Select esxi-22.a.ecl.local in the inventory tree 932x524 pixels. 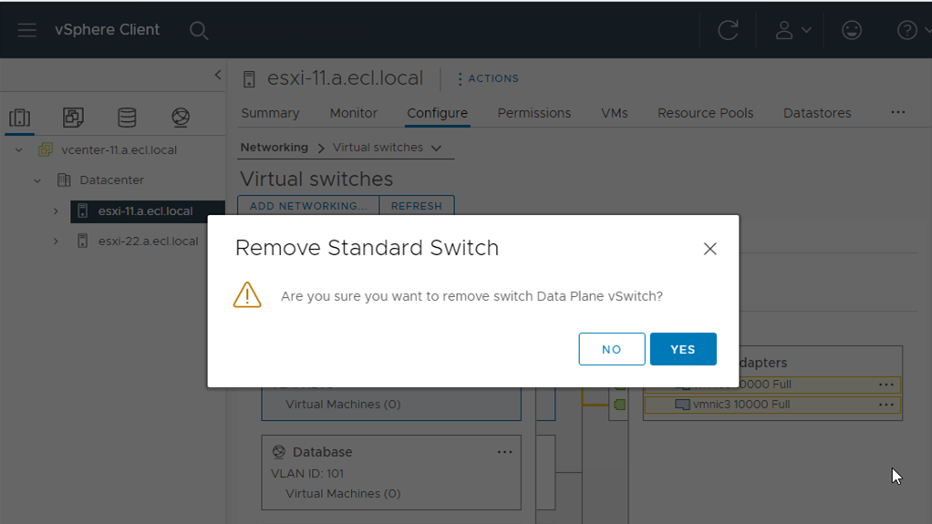click(x=148, y=241)
